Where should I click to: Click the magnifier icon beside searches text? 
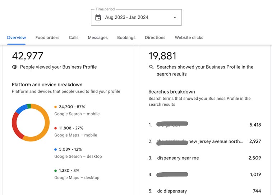tap(151, 67)
